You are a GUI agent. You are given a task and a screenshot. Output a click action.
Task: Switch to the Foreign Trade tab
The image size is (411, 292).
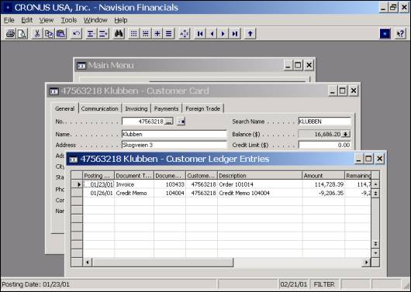tap(202, 108)
